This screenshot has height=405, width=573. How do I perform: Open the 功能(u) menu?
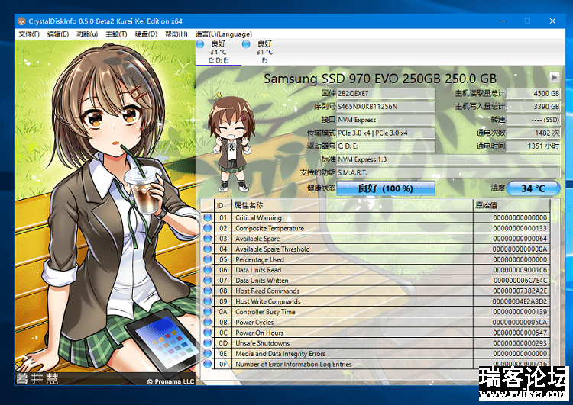[x=87, y=34]
